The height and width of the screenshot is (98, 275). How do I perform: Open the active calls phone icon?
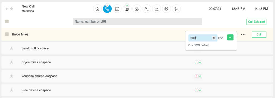pyautogui.click(x=107, y=9)
